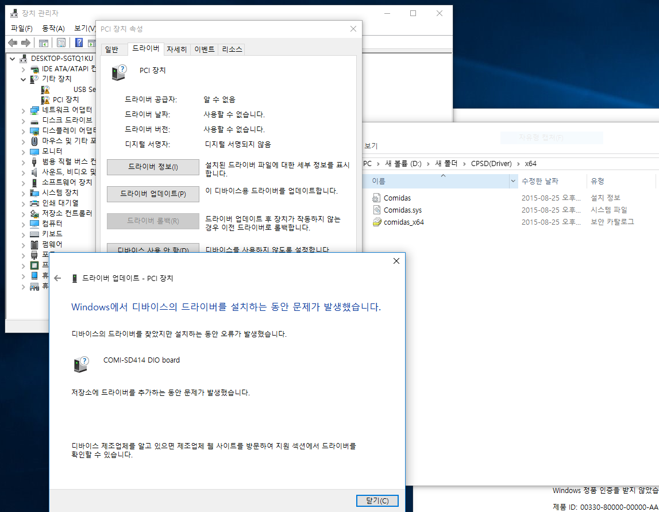Select the 모니터 monitor icon
The width and height of the screenshot is (659, 512).
click(34, 151)
